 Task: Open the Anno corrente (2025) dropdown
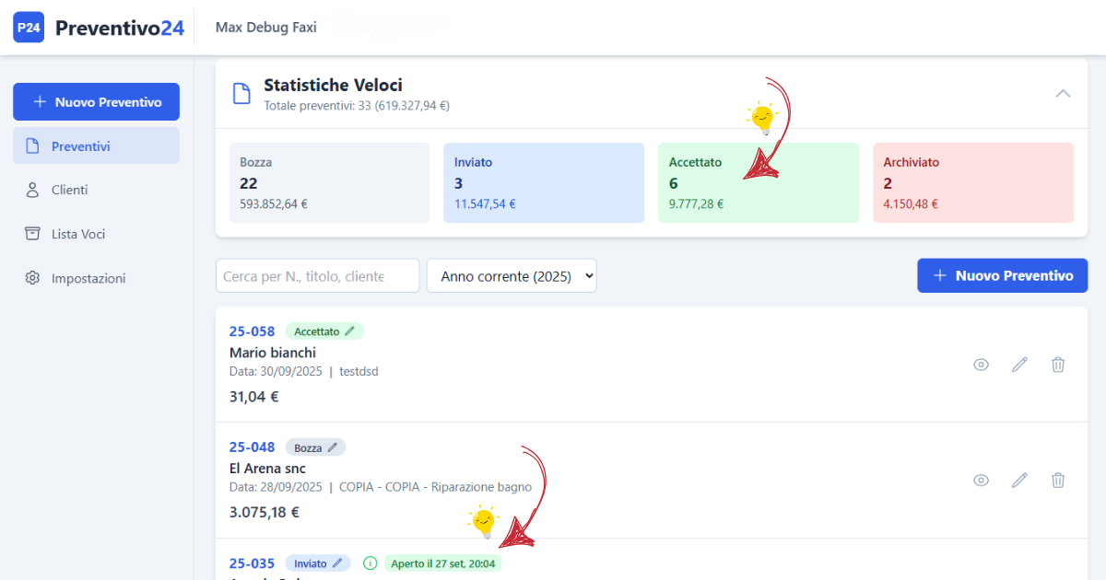tap(512, 276)
